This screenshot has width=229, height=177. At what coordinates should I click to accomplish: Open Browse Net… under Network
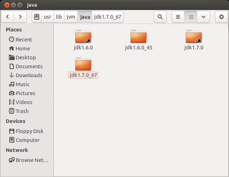tap(32, 160)
